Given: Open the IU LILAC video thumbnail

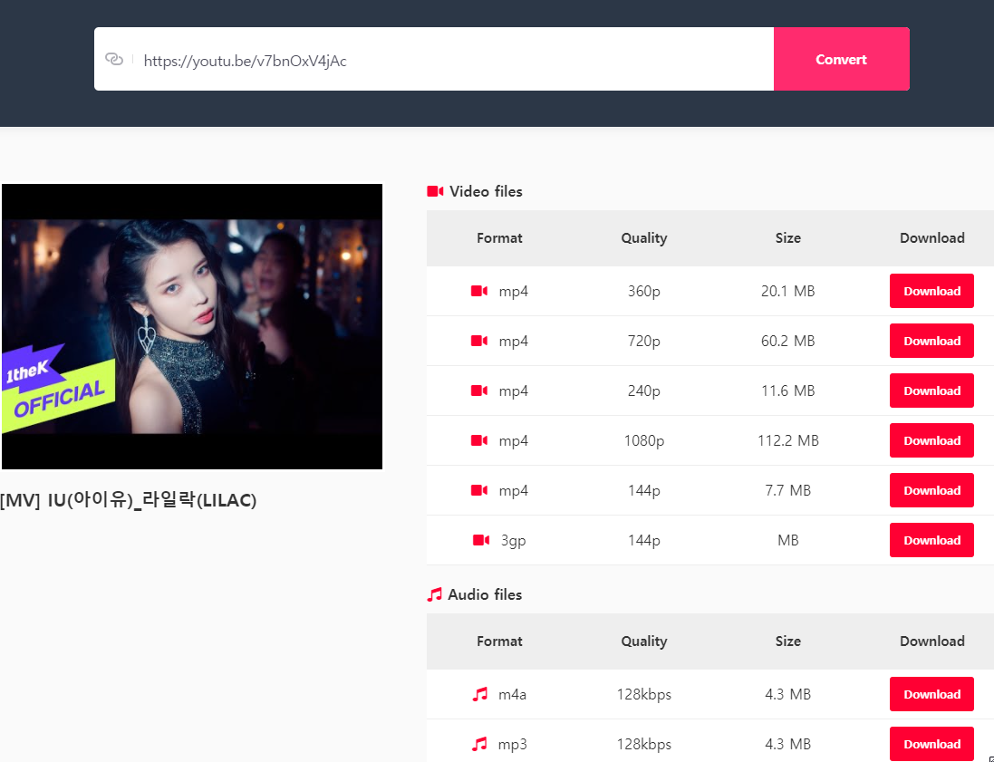Looking at the screenshot, I should tap(192, 326).
